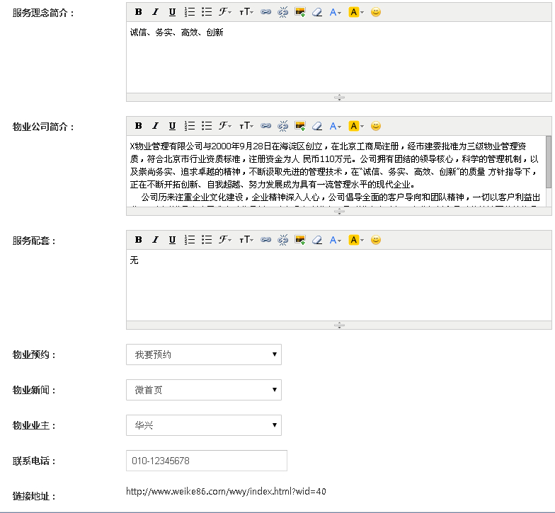The height and width of the screenshot is (513, 555).
Task: Expand the 物业预约 dropdown showing 我要预约
Action: [203, 355]
